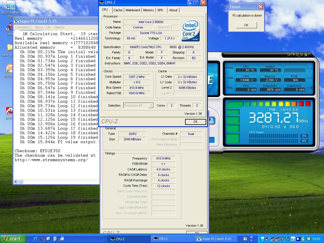This screenshot has width=324, height=243.
Task: Click the Start button
Action: coord(13,239)
